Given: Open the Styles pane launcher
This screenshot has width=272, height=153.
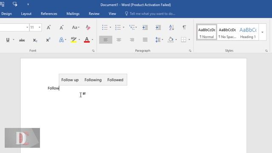Looking at the screenshot, I should coord(266,51).
